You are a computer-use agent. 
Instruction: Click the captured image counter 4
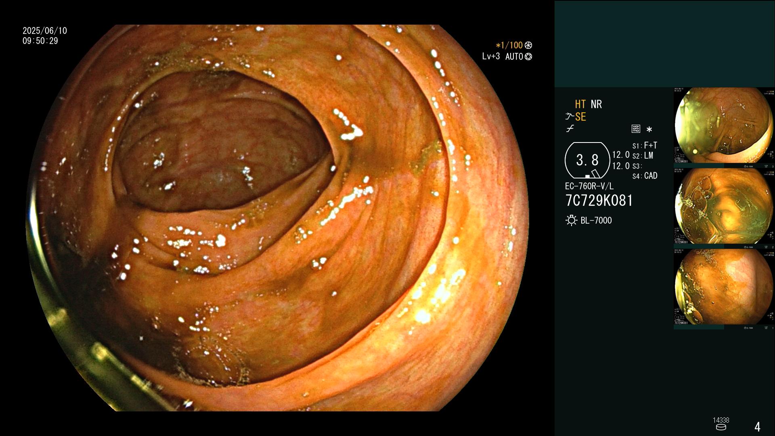758,427
